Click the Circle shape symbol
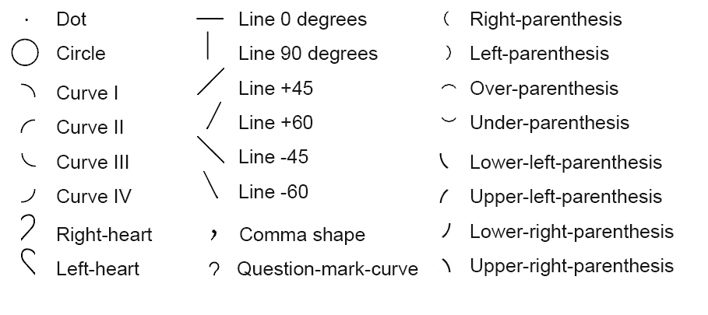This screenshot has height=315, width=708. click(25, 53)
